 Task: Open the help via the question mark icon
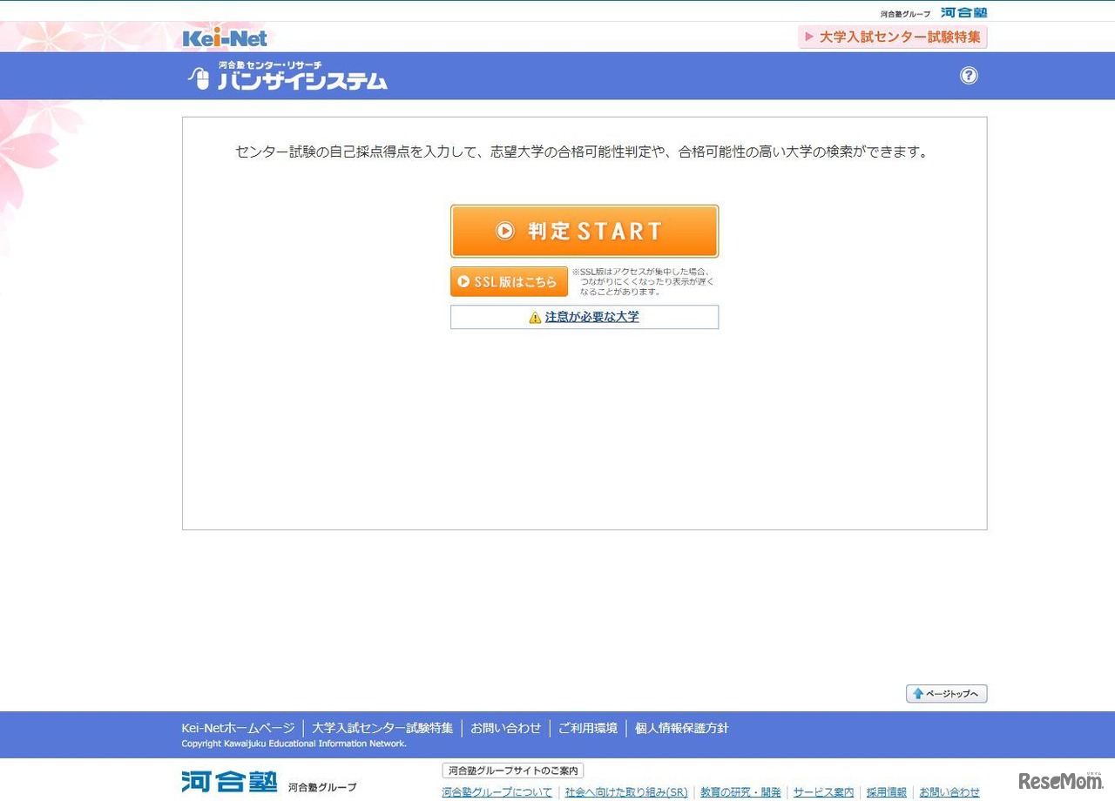(x=969, y=76)
